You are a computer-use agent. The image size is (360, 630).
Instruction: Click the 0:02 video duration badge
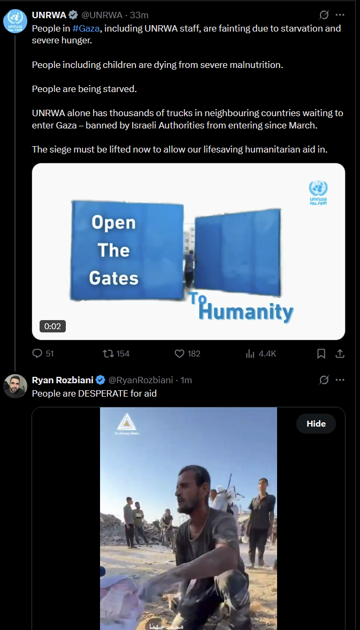point(52,327)
